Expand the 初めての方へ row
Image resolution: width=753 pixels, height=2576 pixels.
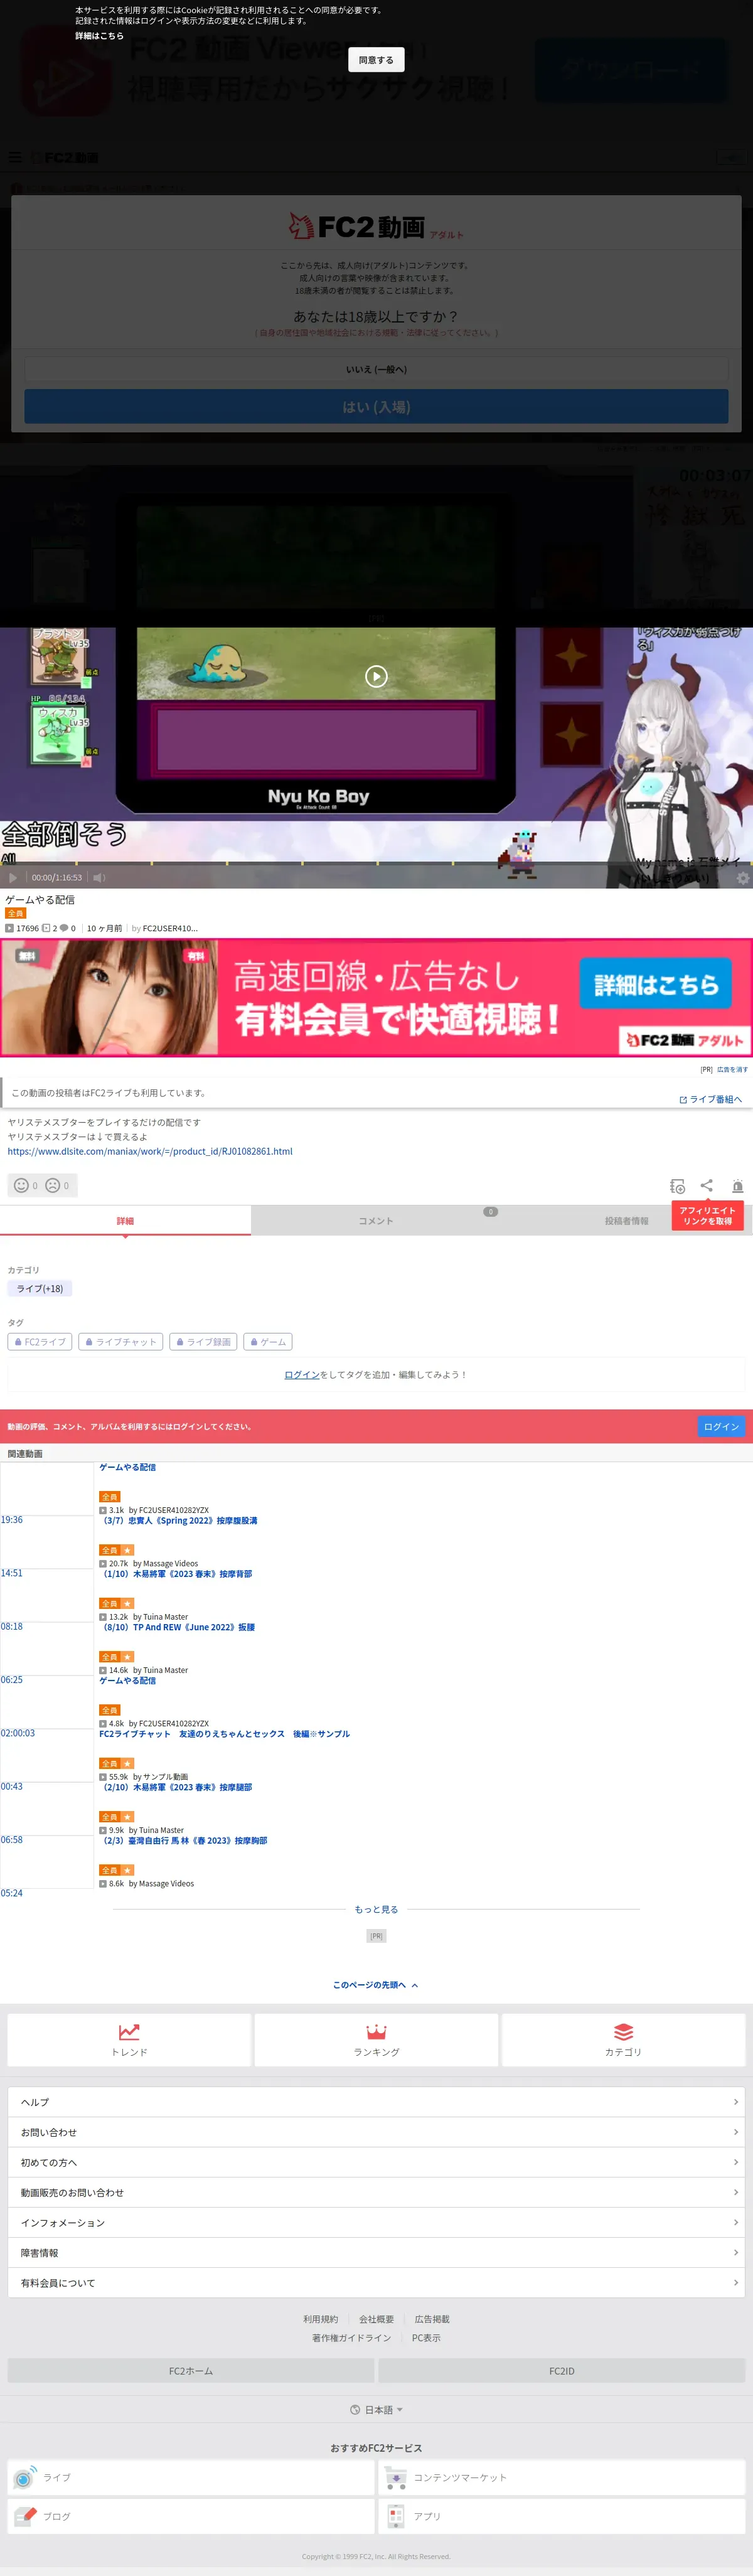(x=376, y=2162)
